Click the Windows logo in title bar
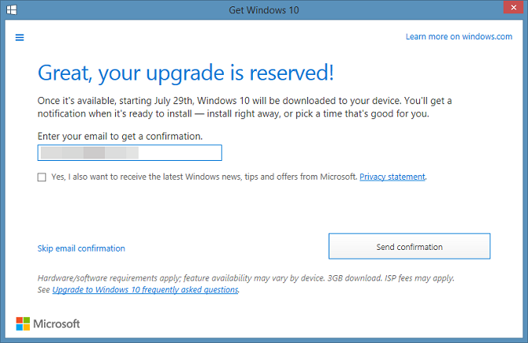The width and height of the screenshot is (528, 343). point(9,9)
